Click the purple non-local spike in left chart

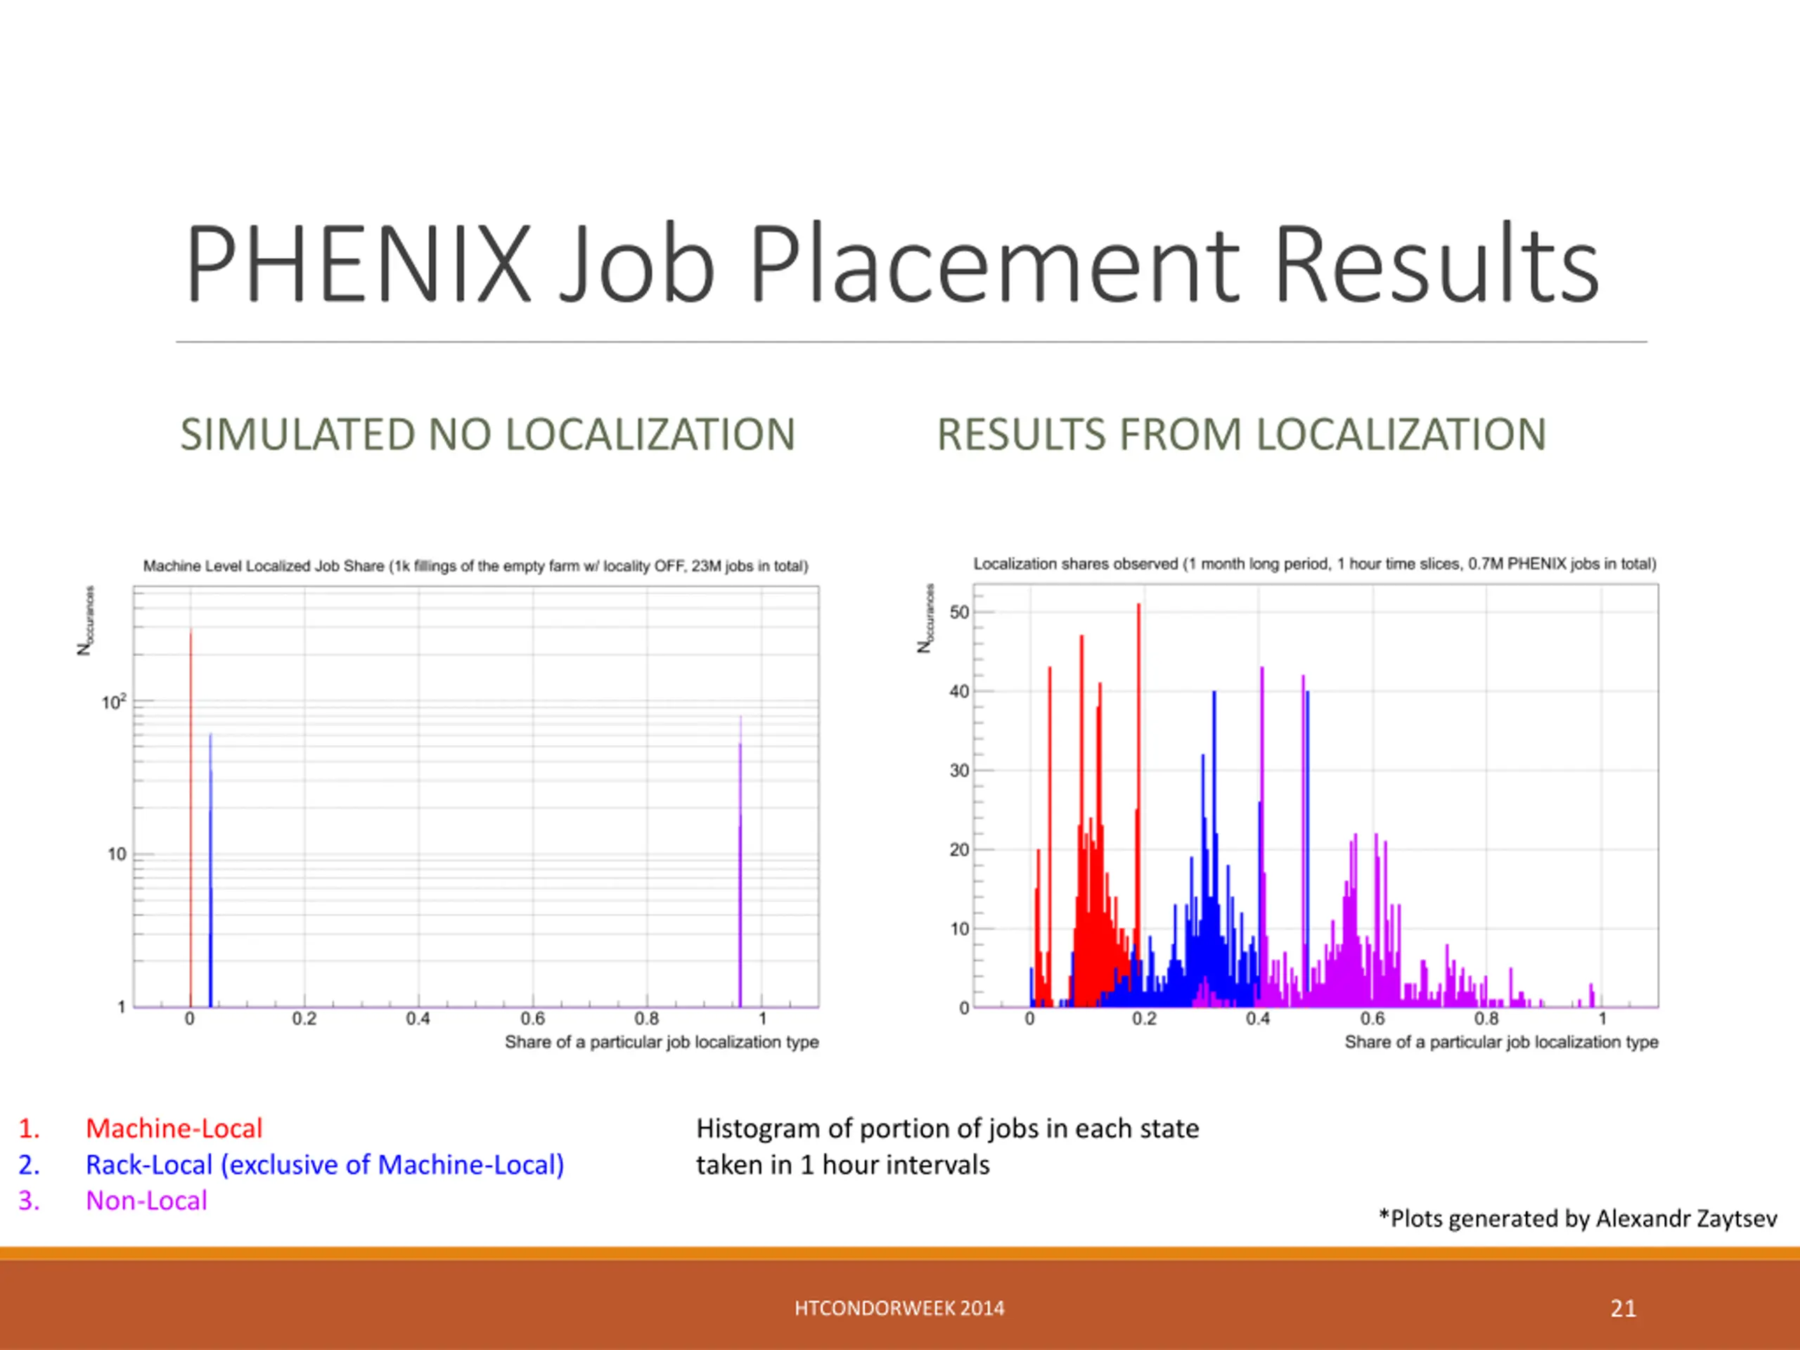pos(740,861)
